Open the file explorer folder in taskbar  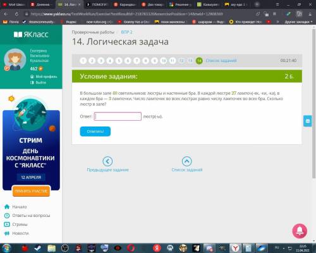pos(51,249)
